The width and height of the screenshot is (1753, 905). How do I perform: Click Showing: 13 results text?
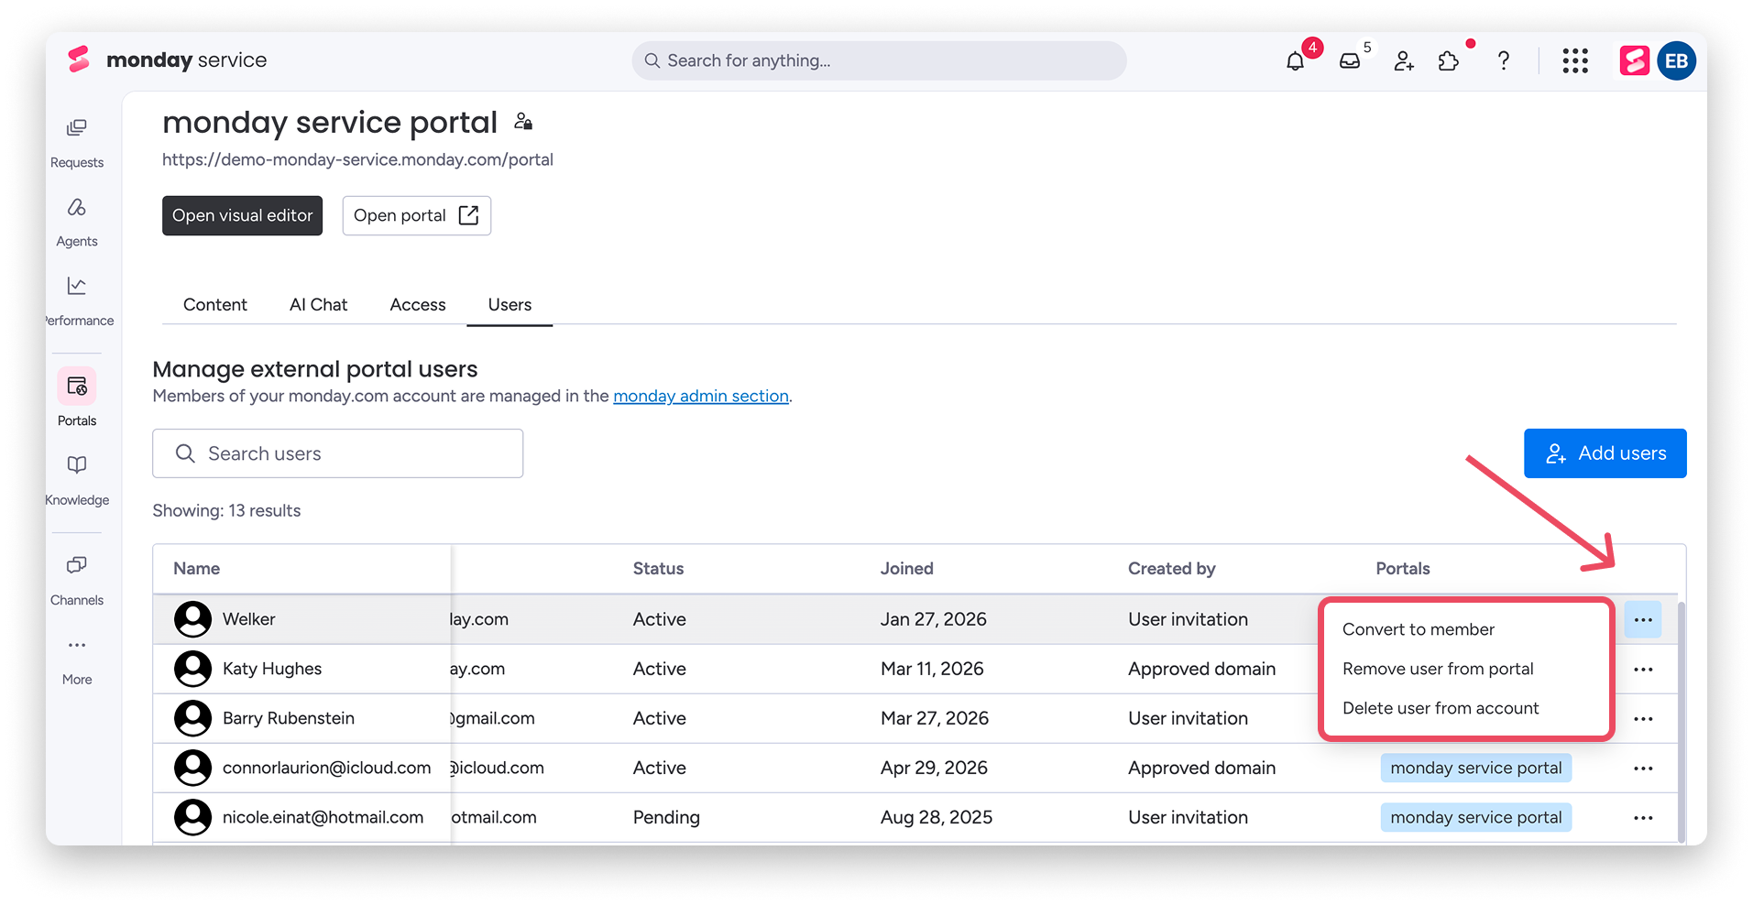[226, 511]
